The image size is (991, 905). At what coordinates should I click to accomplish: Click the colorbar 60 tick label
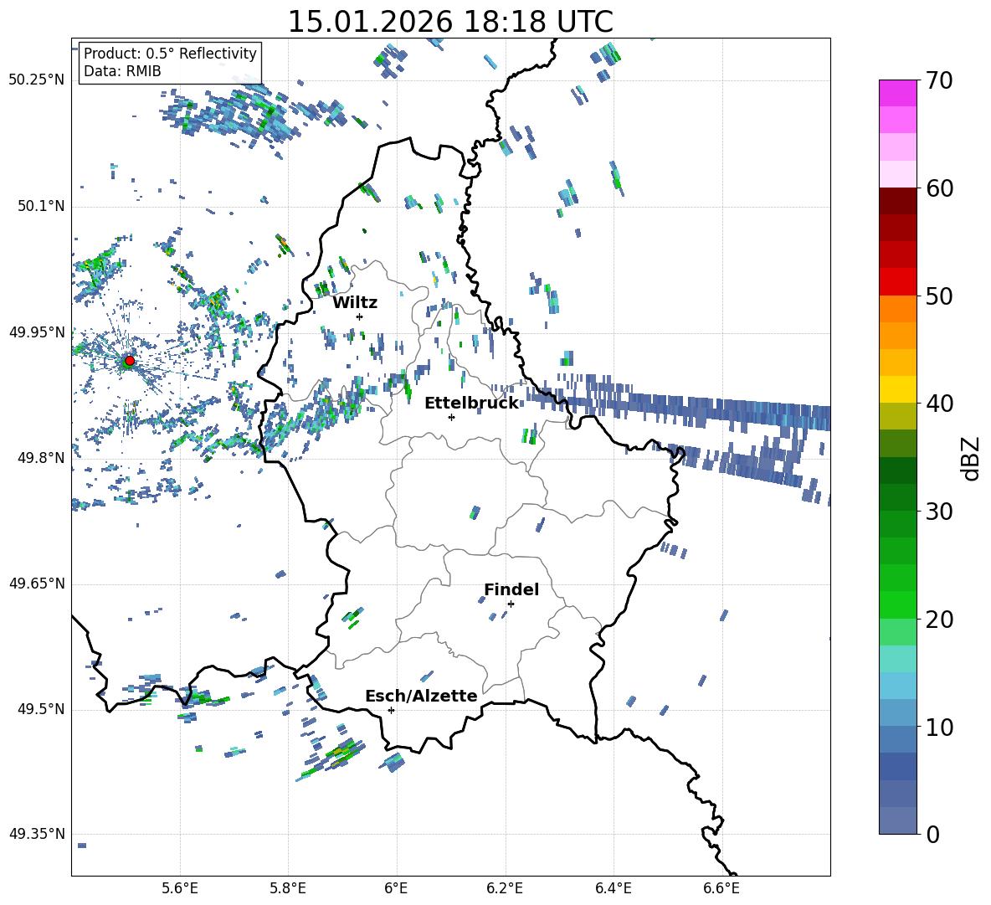940,188
